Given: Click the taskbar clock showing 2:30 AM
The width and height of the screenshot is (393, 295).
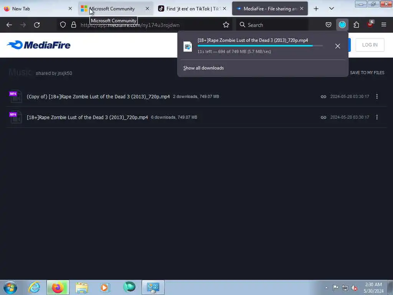Looking at the screenshot, I should (373, 288).
